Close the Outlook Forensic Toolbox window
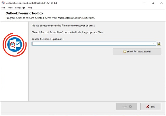This screenshot has width=166, height=116. pyautogui.click(x=161, y=3)
